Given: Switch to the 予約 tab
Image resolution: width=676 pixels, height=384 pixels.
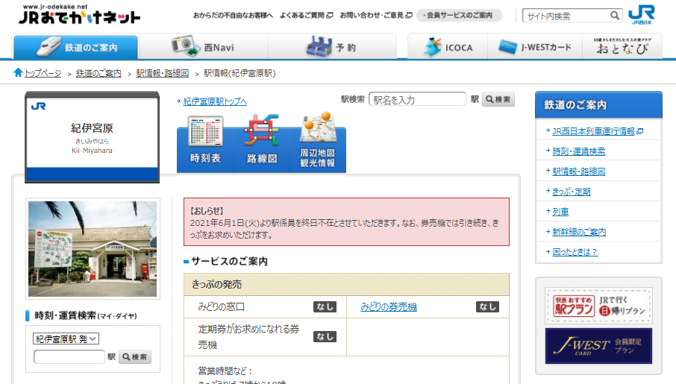Looking at the screenshot, I should [x=332, y=47].
